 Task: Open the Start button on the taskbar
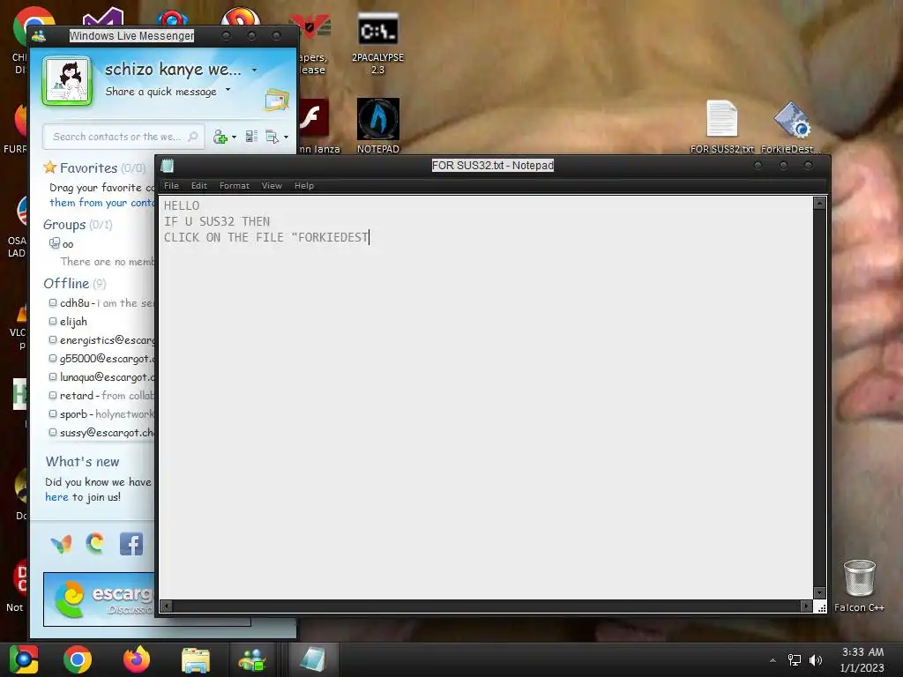click(24, 659)
